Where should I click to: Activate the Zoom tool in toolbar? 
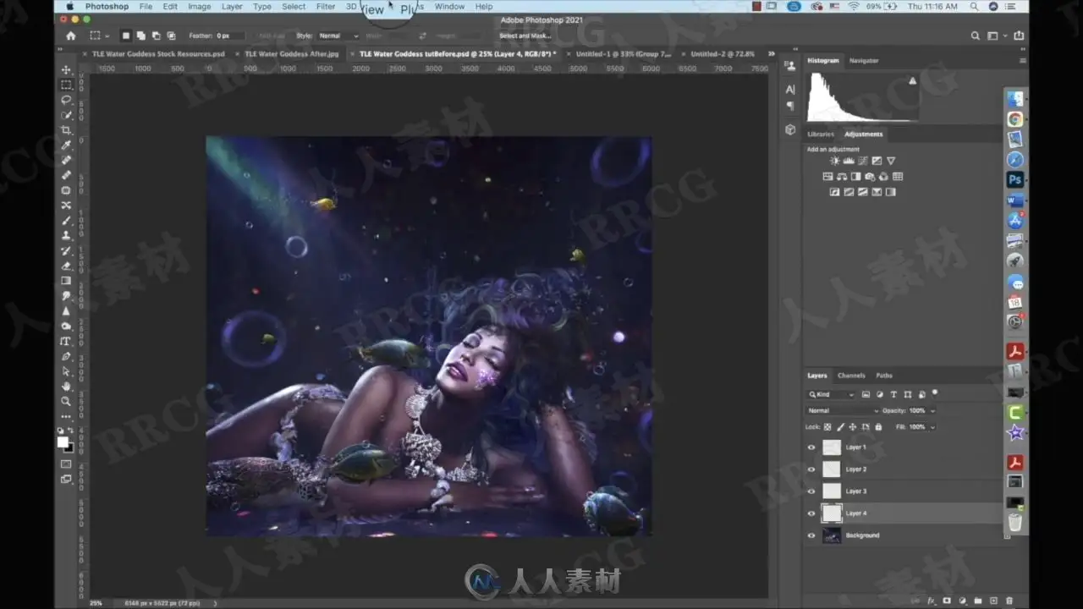(66, 401)
